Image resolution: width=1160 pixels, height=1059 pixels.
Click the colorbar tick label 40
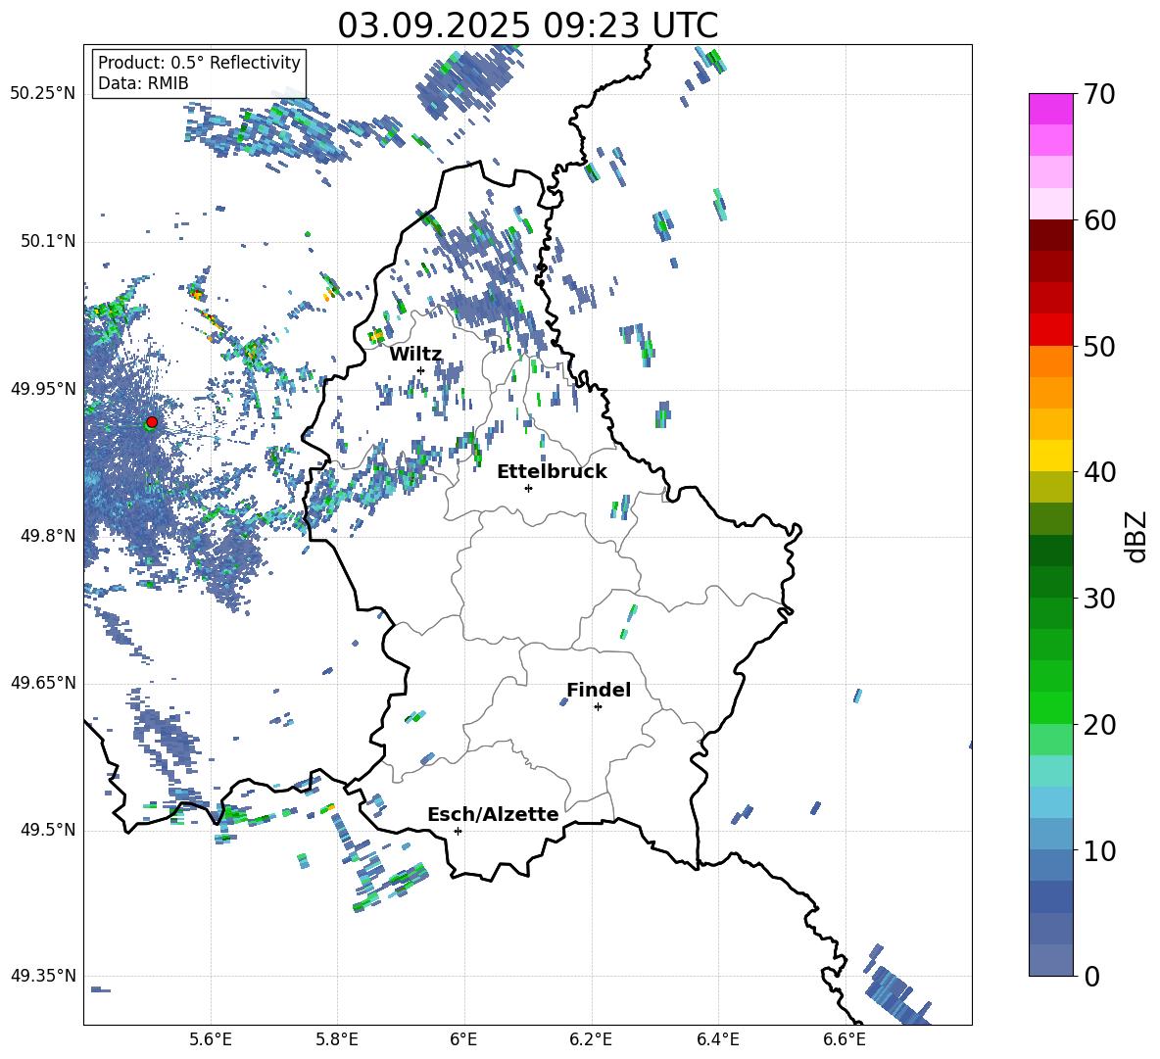click(1100, 472)
